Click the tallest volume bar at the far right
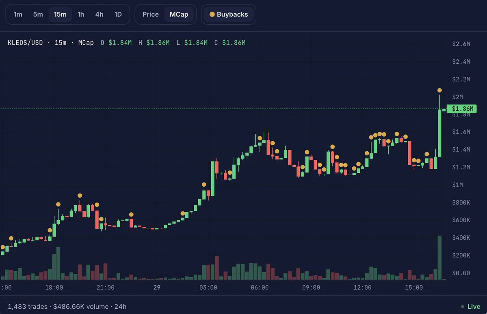Image resolution: width=487 pixels, height=314 pixels. 439,258
